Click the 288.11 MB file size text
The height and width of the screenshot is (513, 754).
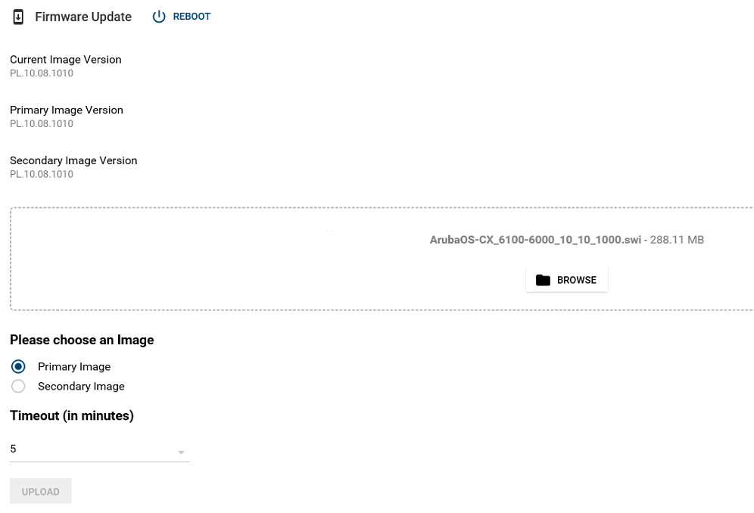[x=678, y=240]
